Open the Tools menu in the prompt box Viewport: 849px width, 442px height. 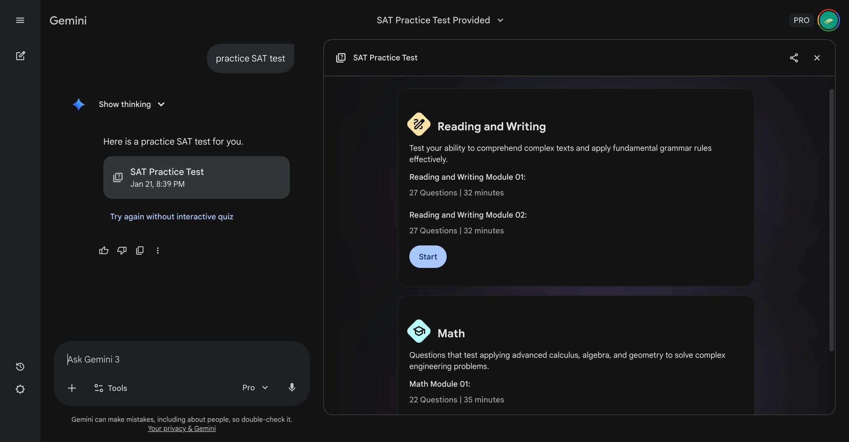(111, 388)
